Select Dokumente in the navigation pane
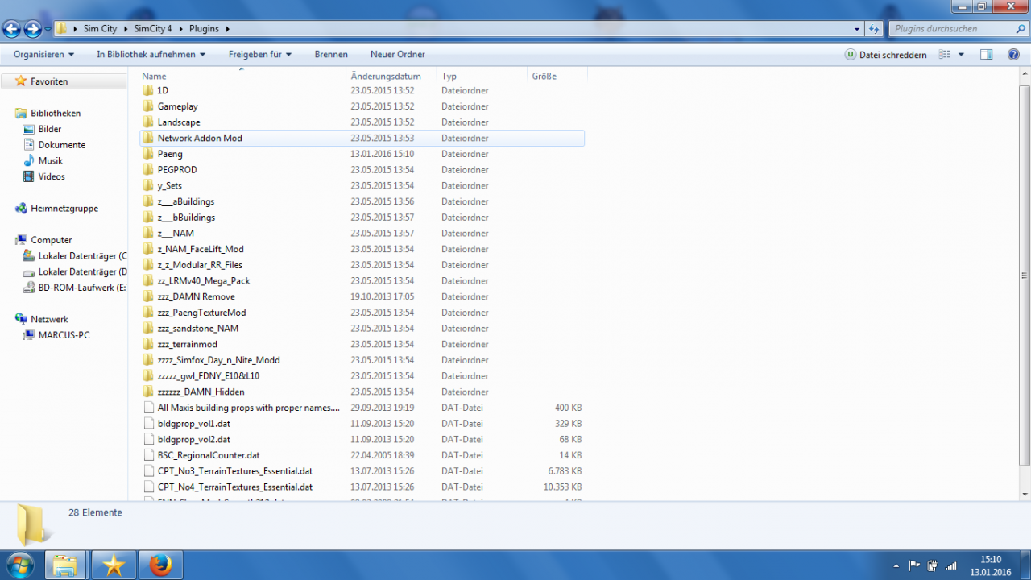This screenshot has height=580, width=1031. (x=62, y=145)
